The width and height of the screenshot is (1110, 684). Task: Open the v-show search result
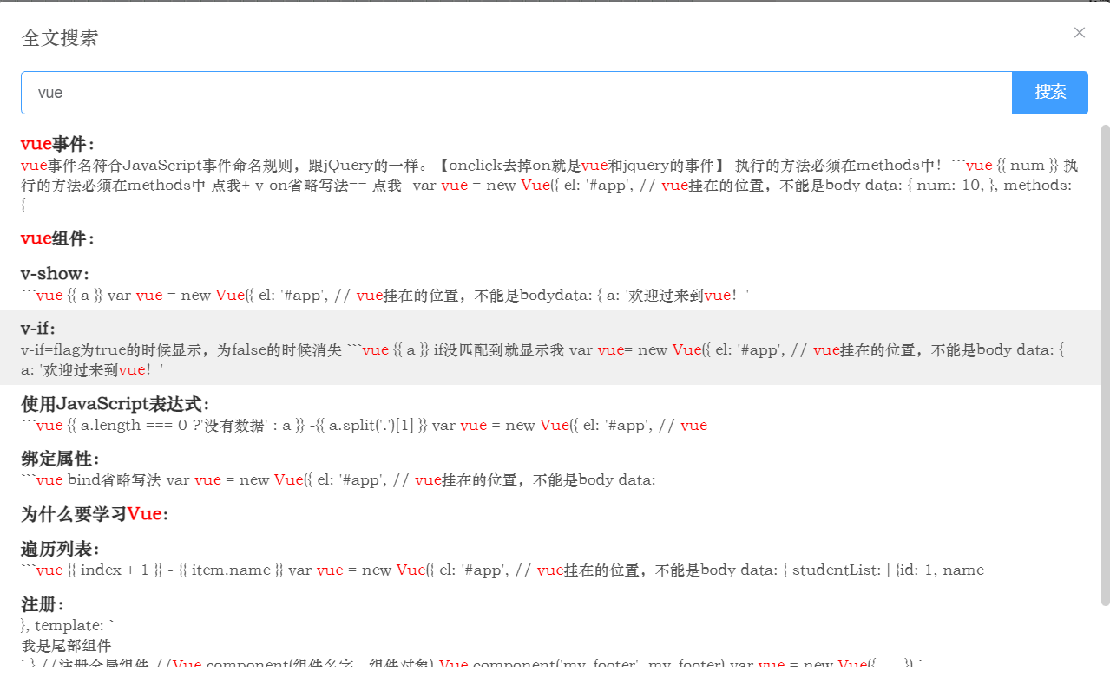pyautogui.click(x=55, y=274)
